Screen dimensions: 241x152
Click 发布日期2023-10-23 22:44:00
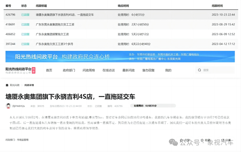pos(66,106)
